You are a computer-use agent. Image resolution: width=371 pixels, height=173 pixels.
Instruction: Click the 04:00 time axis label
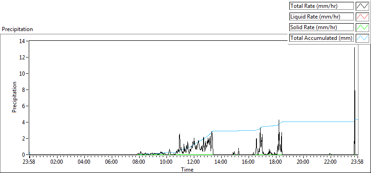(84, 162)
